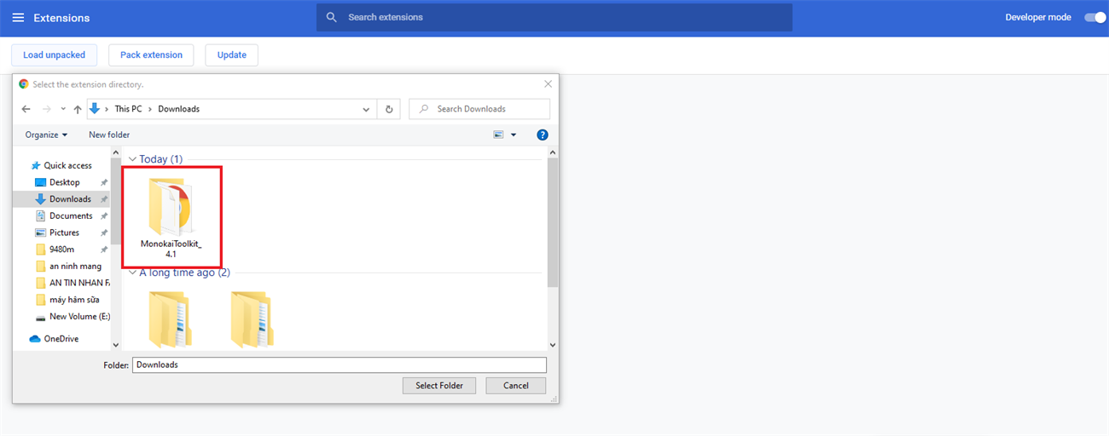Select the MonokaiToolkit_4.1 folder
Viewport: 1109px width, 436px height.
pyautogui.click(x=171, y=215)
